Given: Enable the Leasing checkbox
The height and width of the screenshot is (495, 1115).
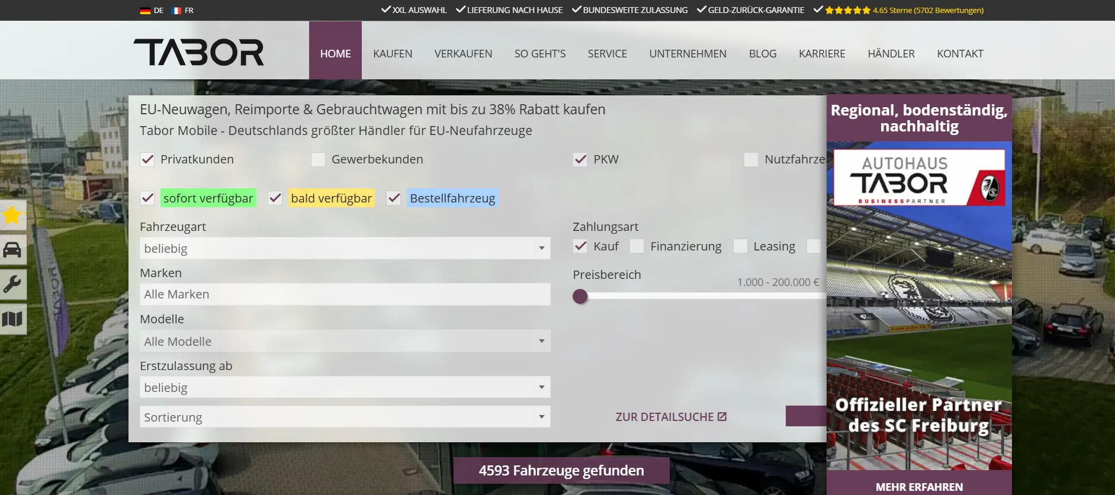Looking at the screenshot, I should pos(740,246).
